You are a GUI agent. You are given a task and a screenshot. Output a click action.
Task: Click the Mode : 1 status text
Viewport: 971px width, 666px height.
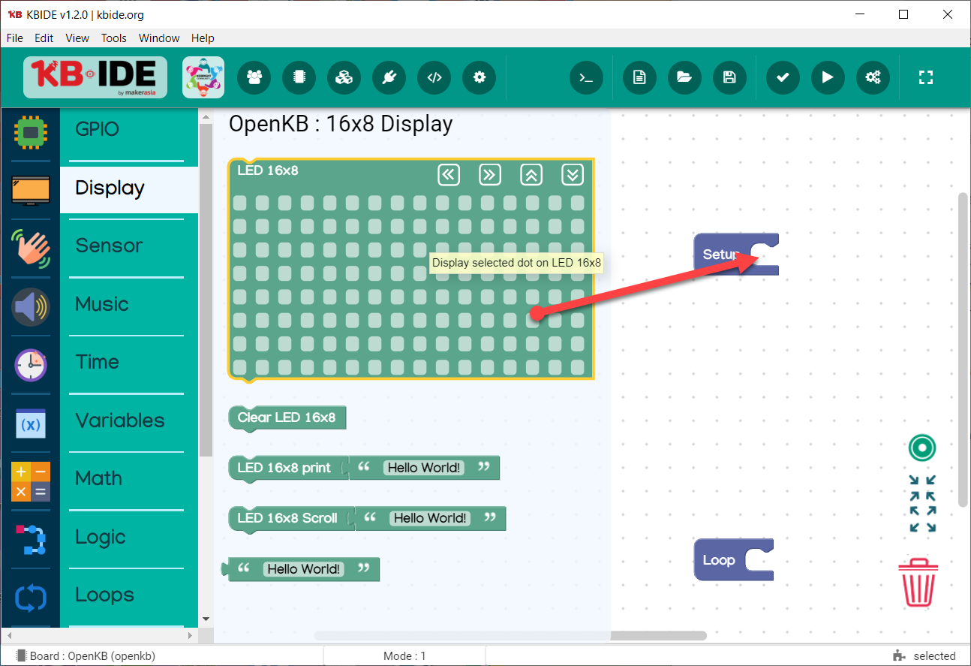(x=404, y=656)
